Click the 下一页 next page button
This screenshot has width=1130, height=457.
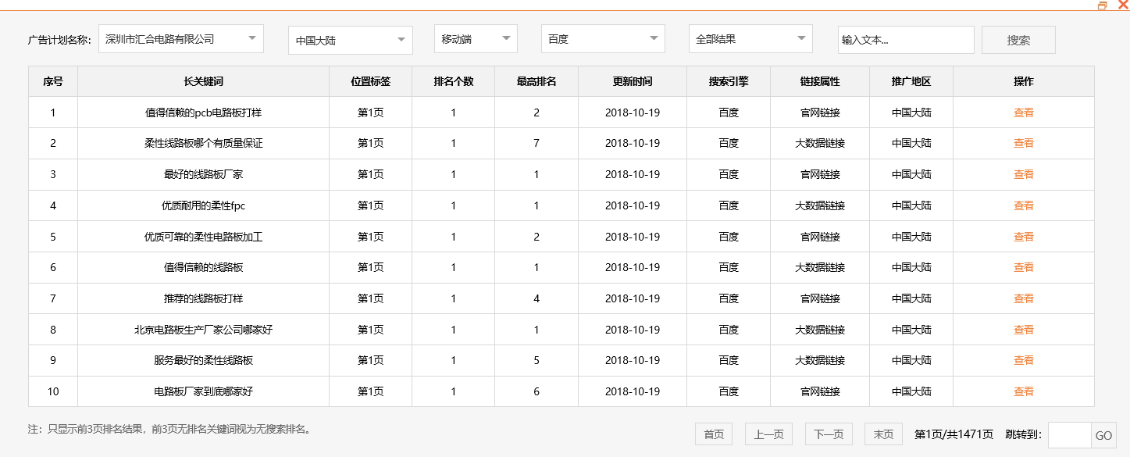click(x=830, y=434)
